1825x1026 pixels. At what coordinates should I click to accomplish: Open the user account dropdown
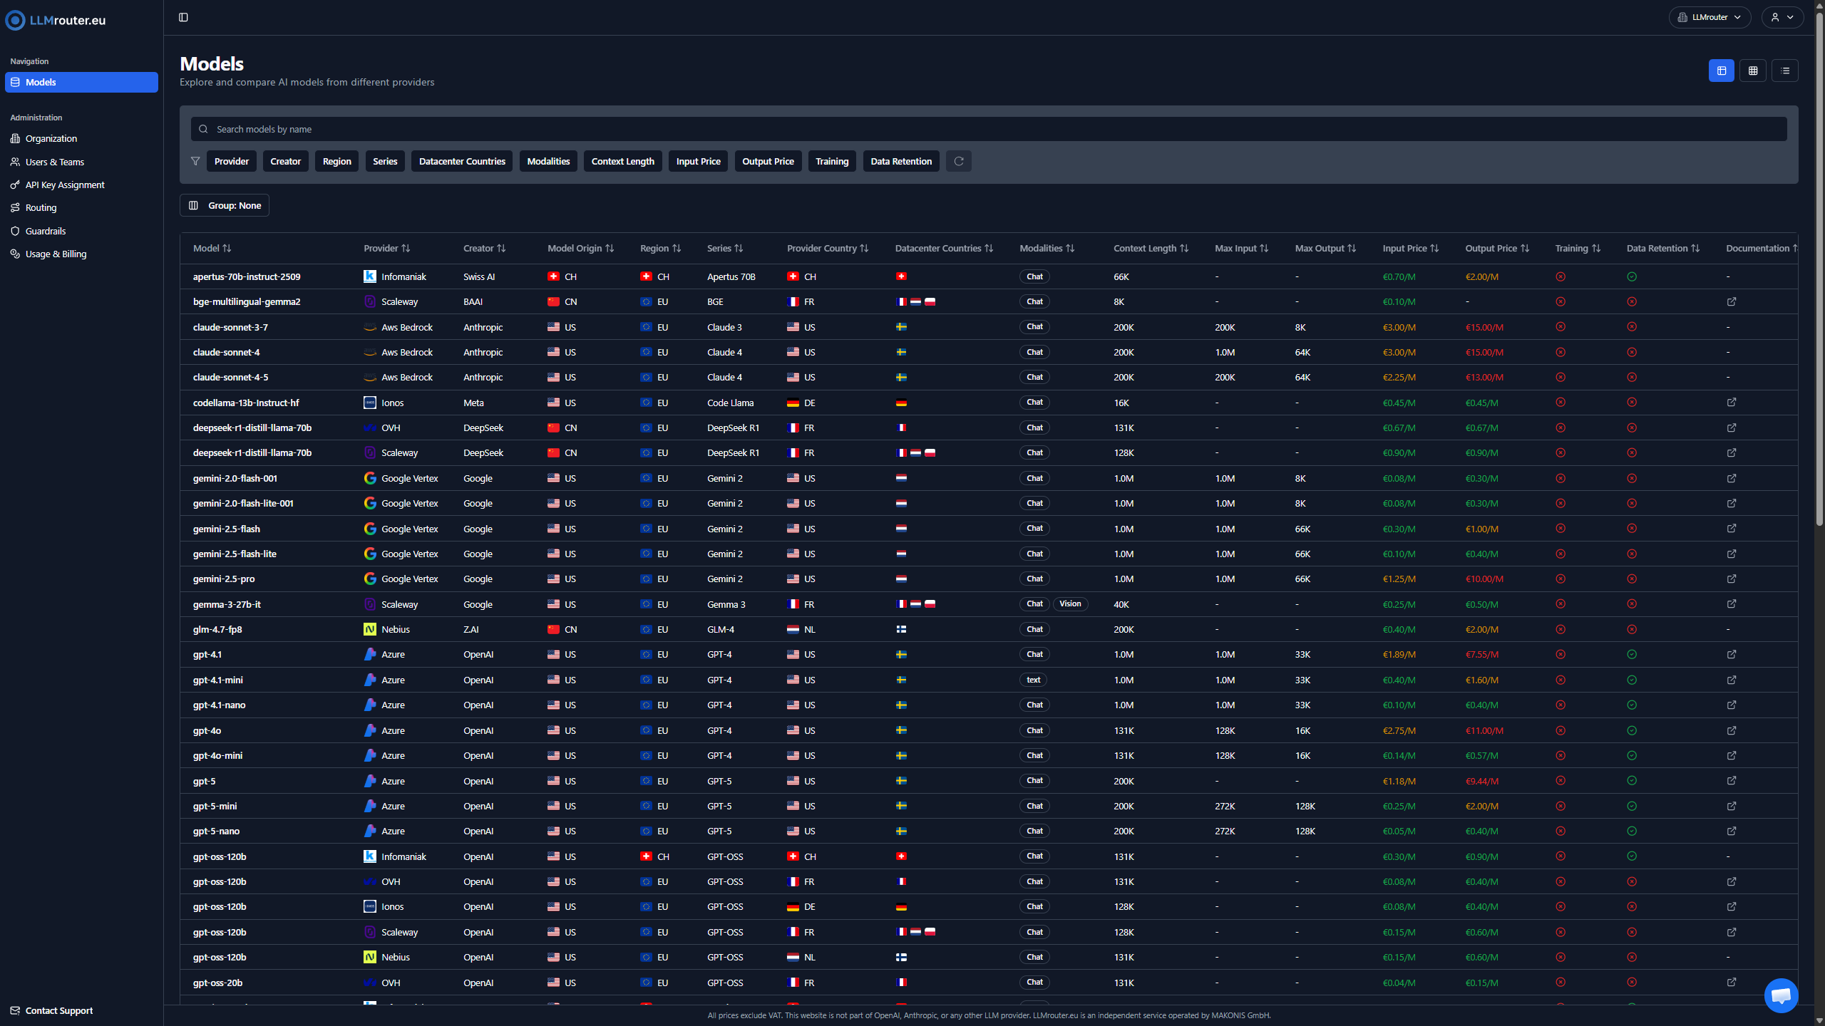(1782, 17)
